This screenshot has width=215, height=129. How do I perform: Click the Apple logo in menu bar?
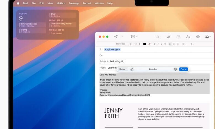tap(18, 3)
